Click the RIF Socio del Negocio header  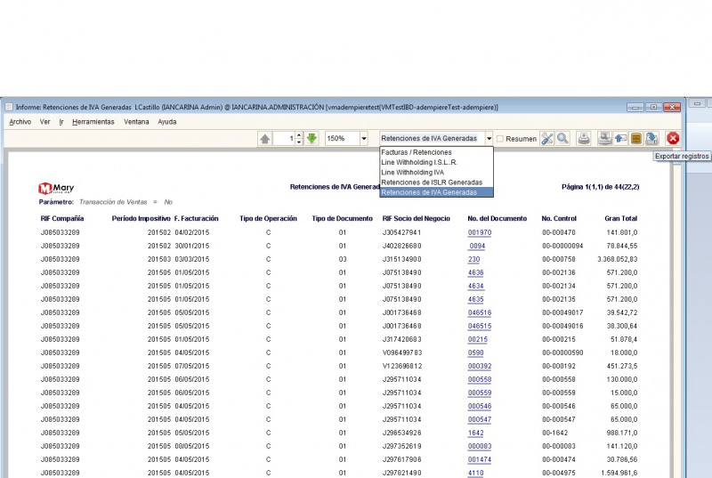(417, 218)
